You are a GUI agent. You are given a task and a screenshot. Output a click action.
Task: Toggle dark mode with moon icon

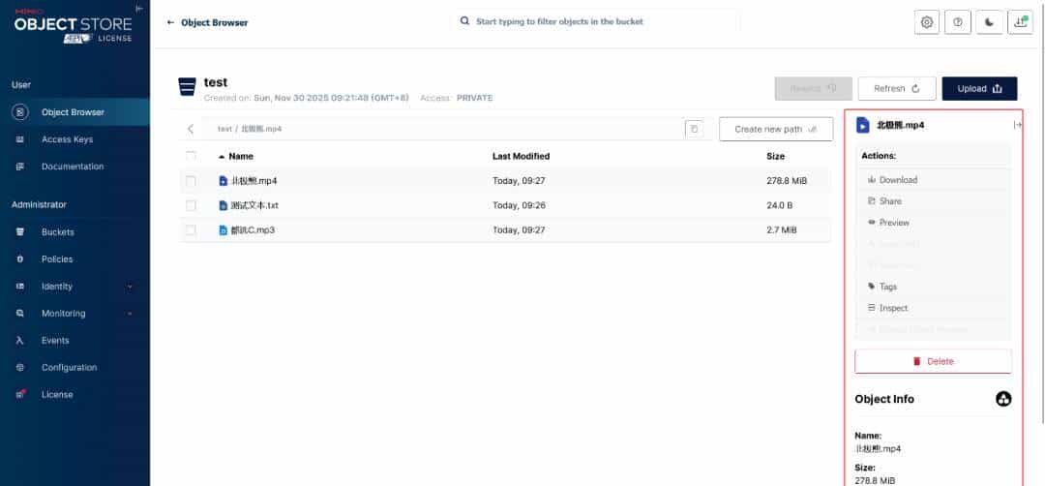[x=989, y=22]
